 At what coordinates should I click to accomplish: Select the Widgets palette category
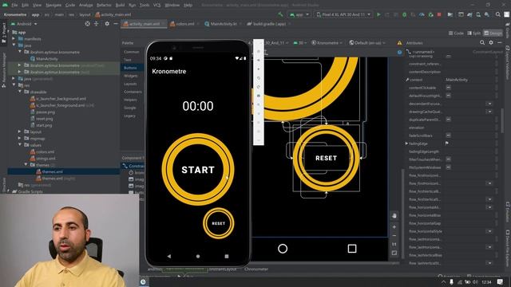[x=131, y=76]
